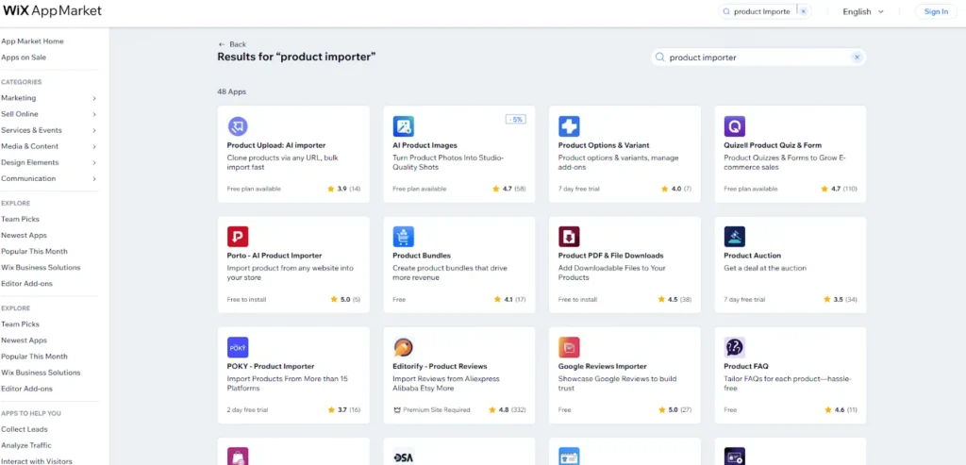Open first Popular This Month link
Viewport: 966px width, 465px height.
coord(35,251)
